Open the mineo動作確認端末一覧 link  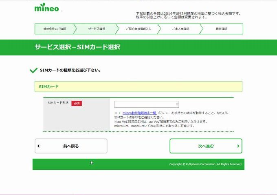[x=139, y=113]
